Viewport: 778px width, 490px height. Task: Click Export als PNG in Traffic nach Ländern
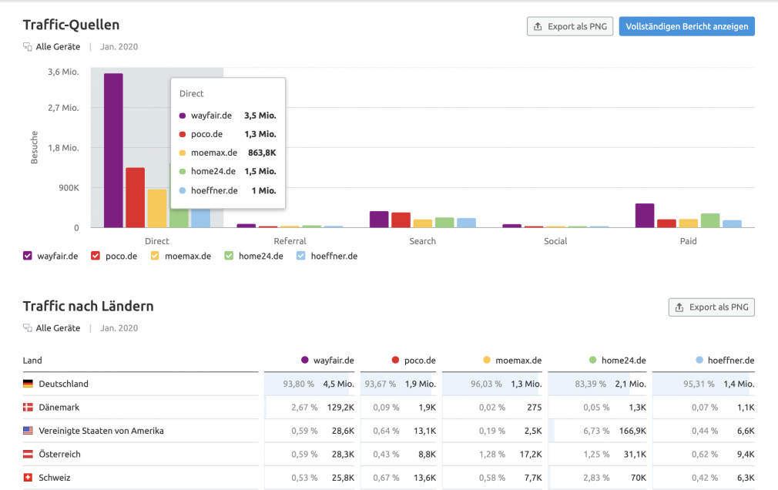click(712, 307)
